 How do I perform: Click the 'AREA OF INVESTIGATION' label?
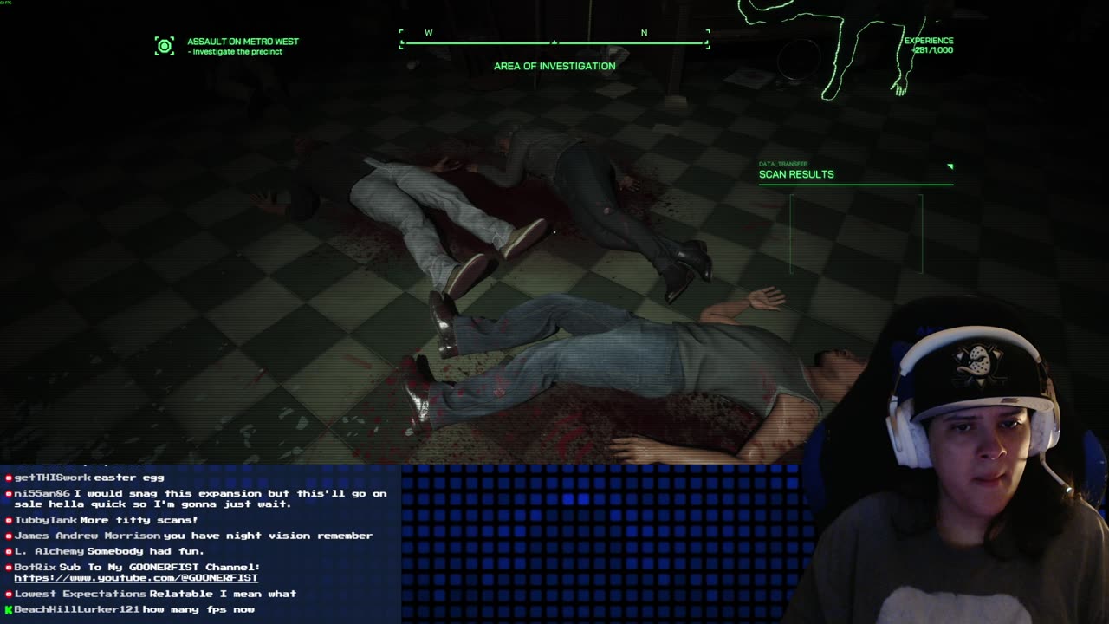click(554, 66)
